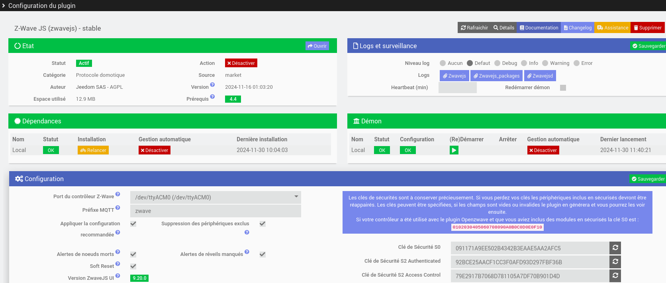Expand the Configuration du plugin chevron
This screenshot has height=283, width=666.
tap(4, 6)
